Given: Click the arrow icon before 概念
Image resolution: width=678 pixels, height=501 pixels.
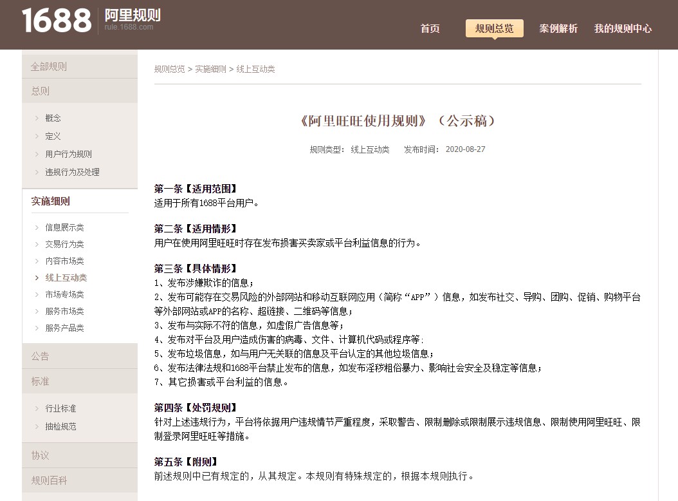Looking at the screenshot, I should (37, 118).
